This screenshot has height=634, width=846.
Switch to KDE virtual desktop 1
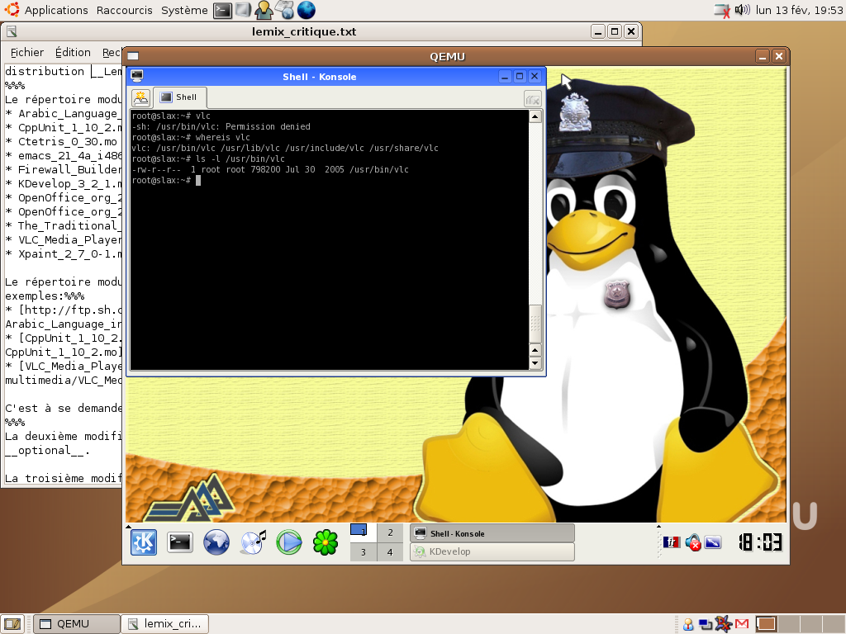[364, 532]
